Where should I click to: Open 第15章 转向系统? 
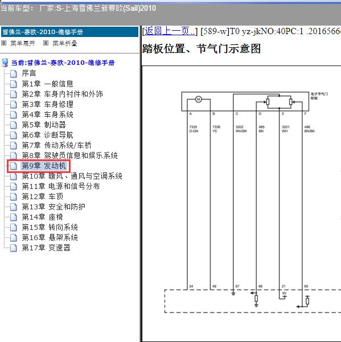(50, 227)
